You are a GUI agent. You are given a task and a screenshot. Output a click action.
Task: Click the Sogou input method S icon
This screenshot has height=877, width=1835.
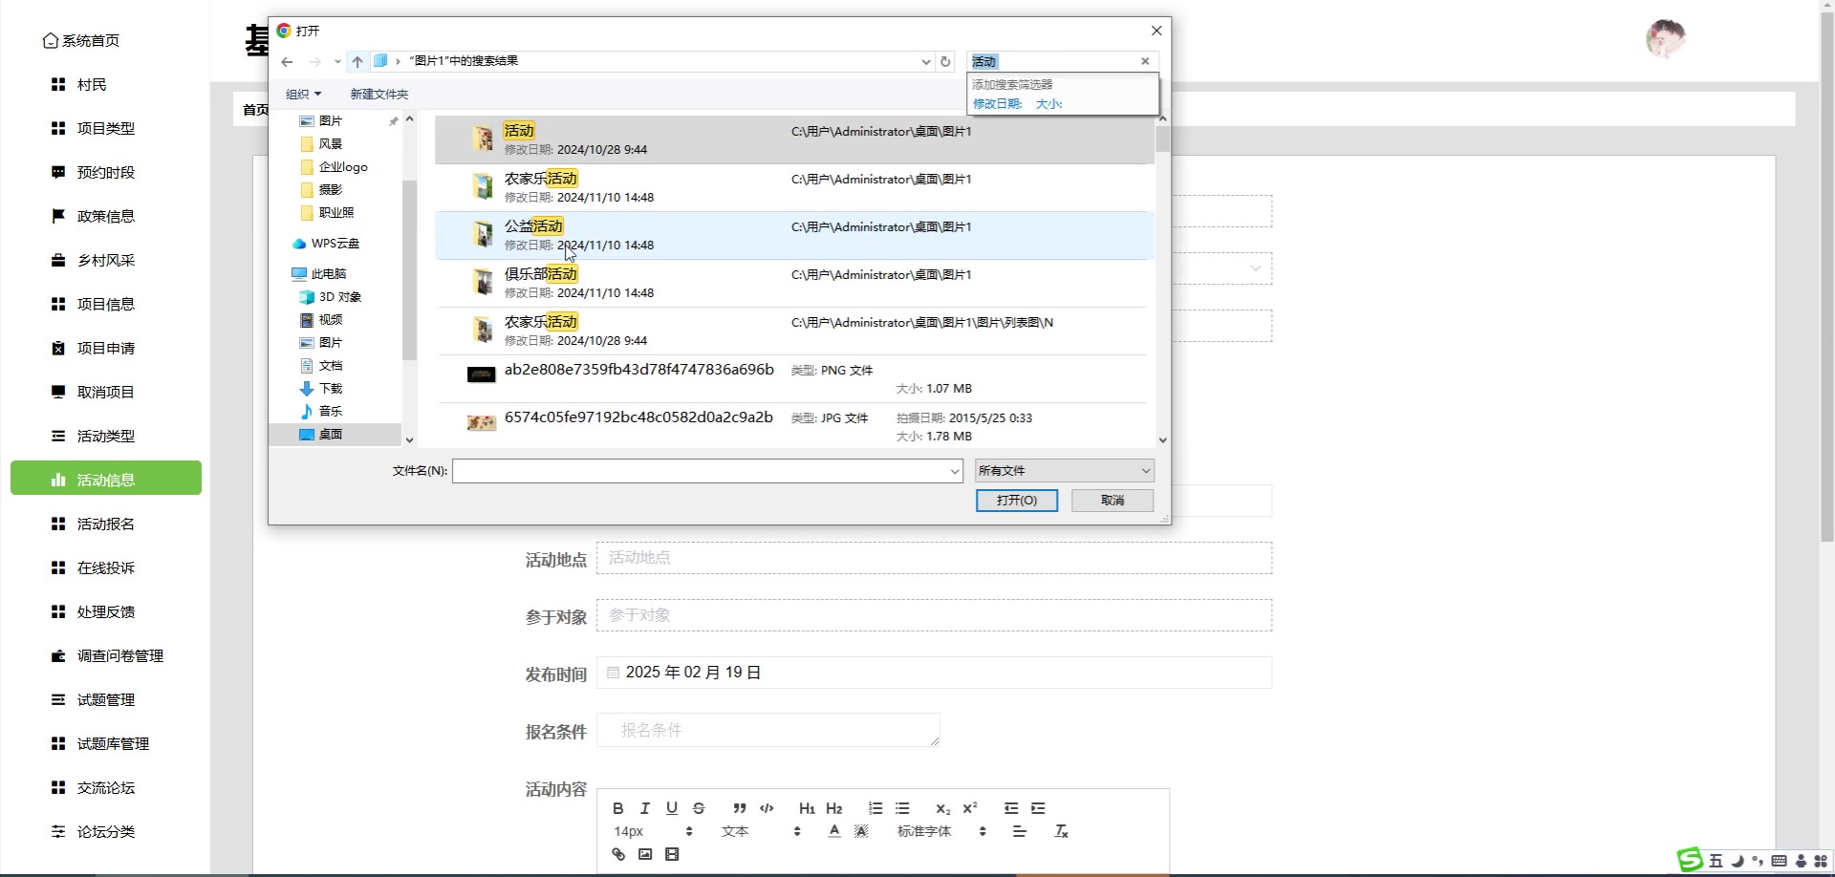1691,860
